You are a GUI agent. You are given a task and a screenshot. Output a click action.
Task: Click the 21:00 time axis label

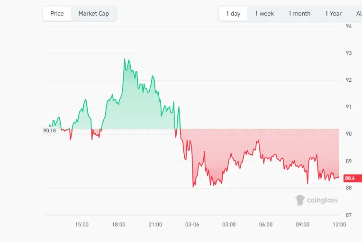pos(155,225)
